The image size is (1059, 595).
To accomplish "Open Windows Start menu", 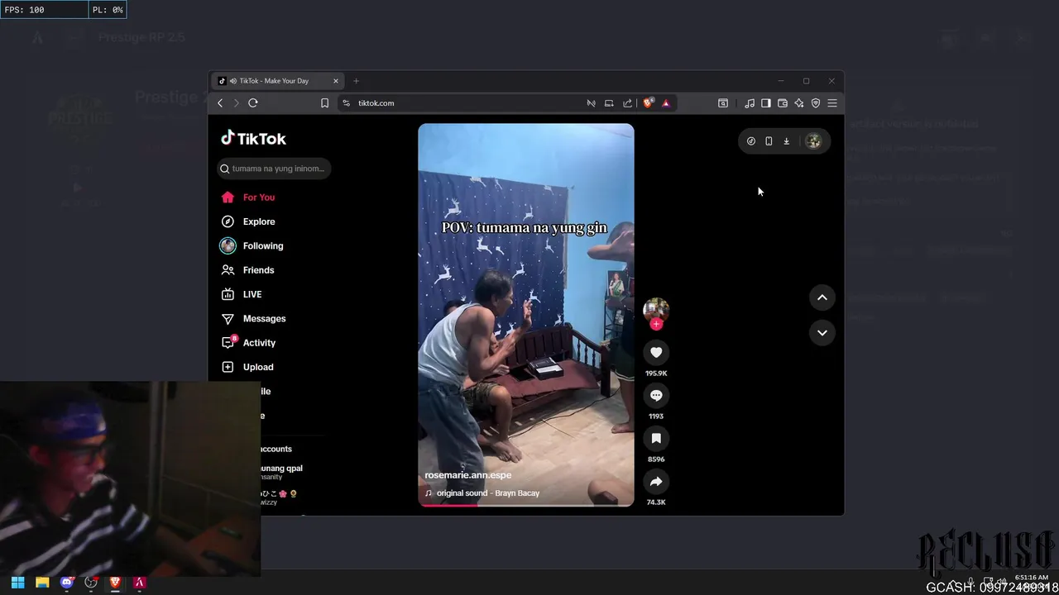I will [18, 583].
